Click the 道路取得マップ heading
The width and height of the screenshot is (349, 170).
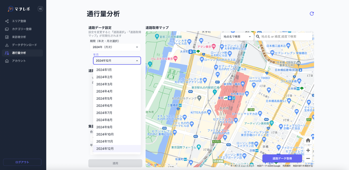click(157, 28)
